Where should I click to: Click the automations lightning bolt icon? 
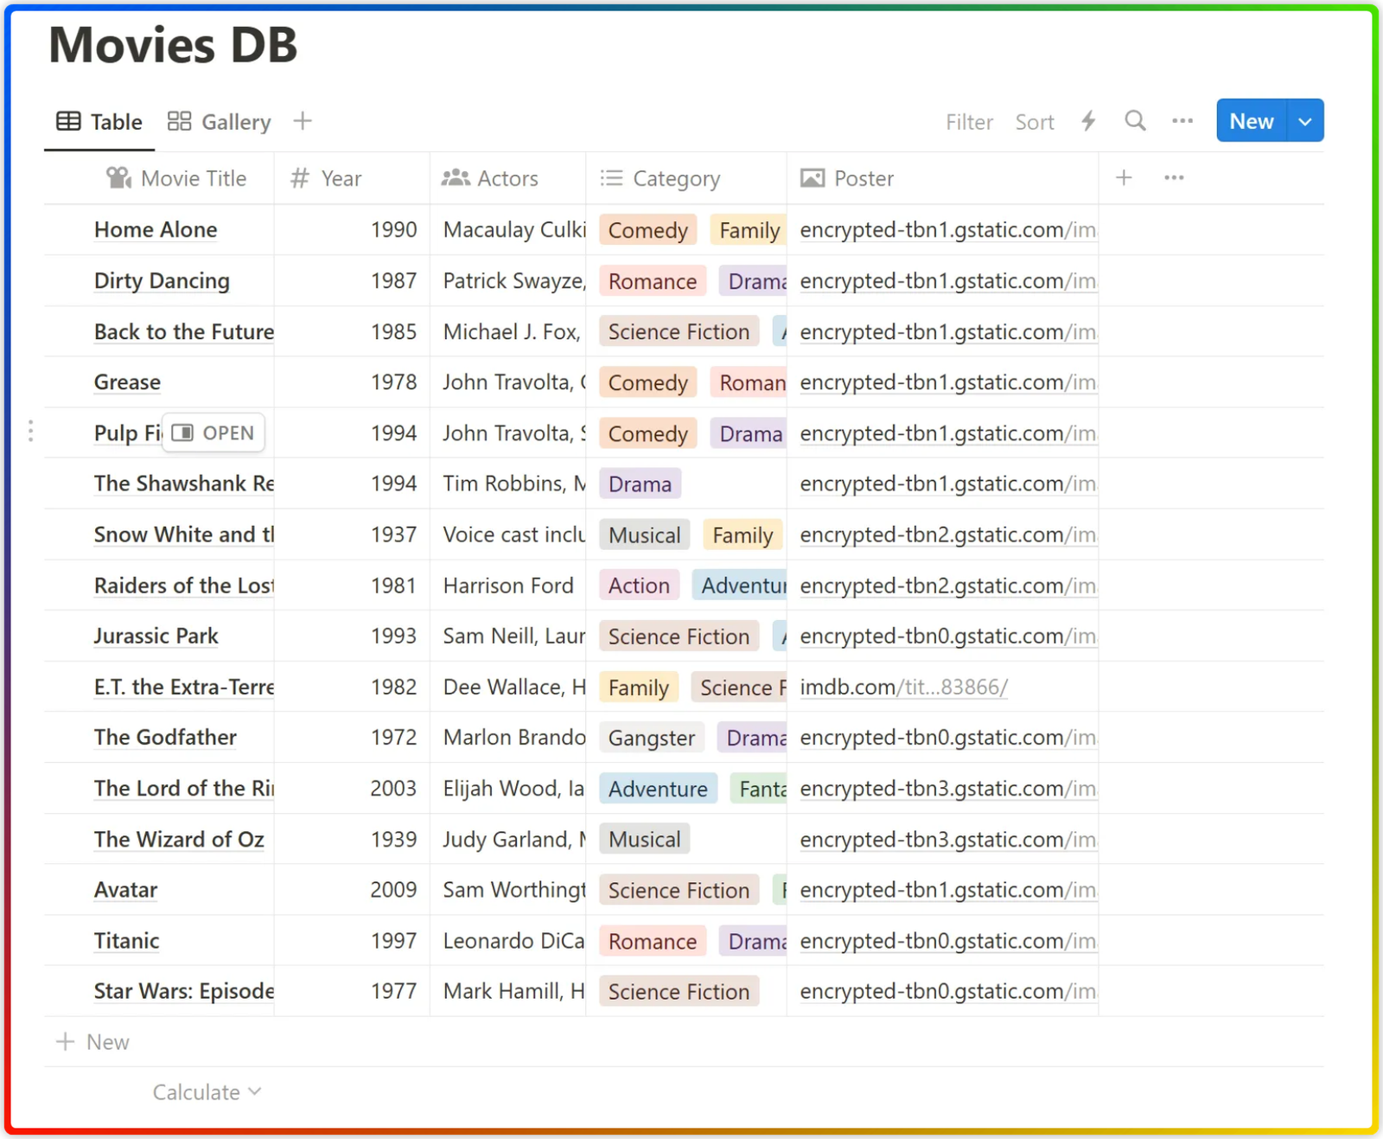pos(1087,121)
